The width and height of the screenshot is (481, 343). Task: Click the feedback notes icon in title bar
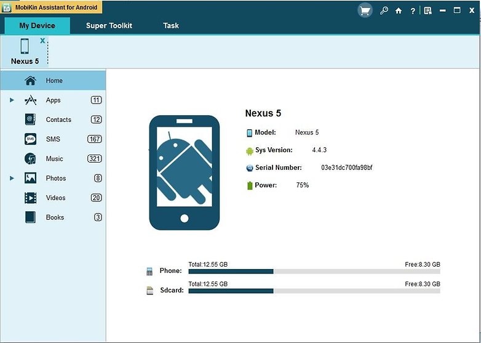428,10
